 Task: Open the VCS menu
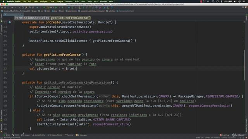tap(96, 1)
